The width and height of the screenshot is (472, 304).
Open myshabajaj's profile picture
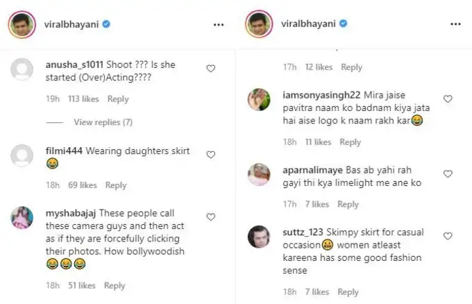pos(22,217)
